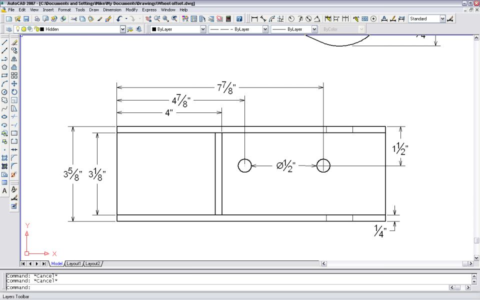Click the horizontal scrollbar left arrow
480x300 pixels.
pyautogui.click(x=323, y=263)
